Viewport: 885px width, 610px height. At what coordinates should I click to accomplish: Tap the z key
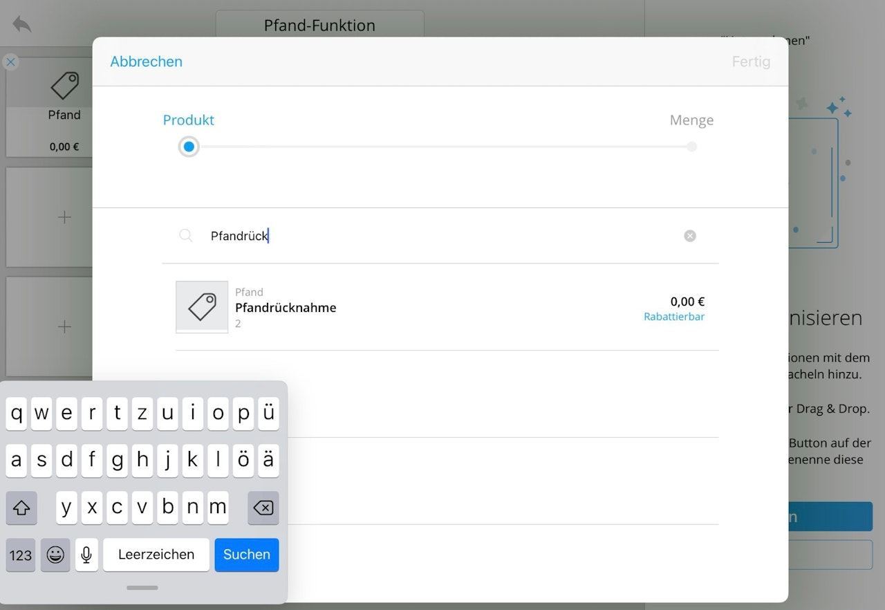coord(142,414)
